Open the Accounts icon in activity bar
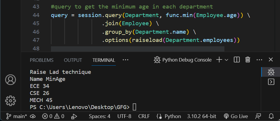The image size is (280, 121). coord(11,80)
